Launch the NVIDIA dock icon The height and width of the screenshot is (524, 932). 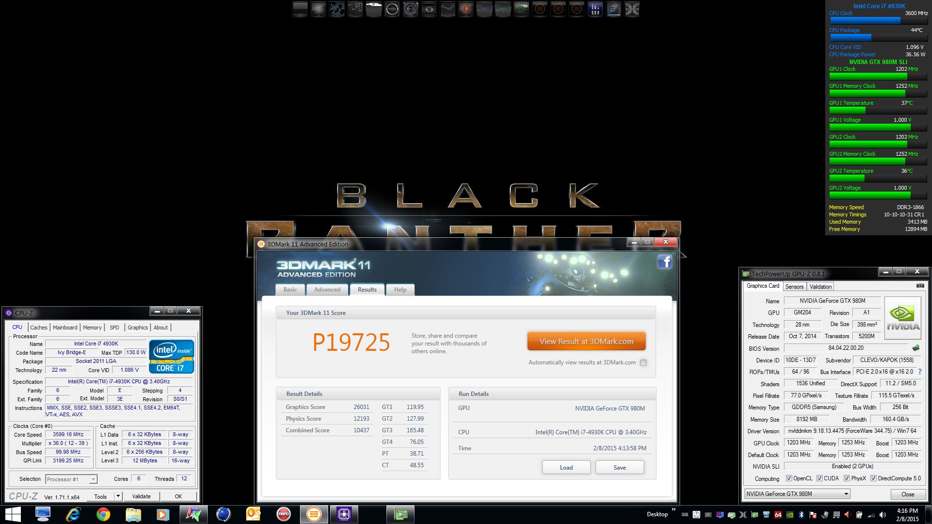(x=521, y=9)
